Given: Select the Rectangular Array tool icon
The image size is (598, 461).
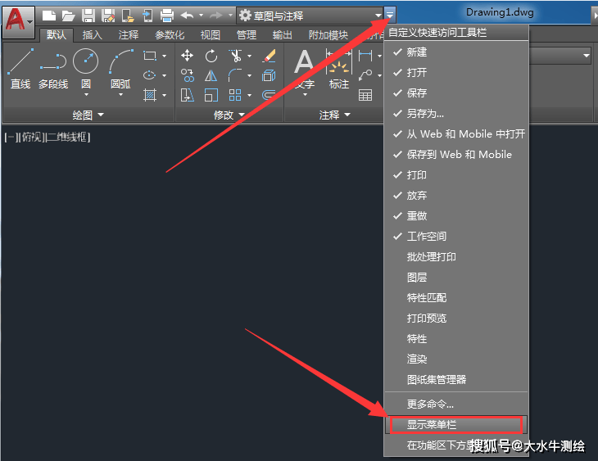Looking at the screenshot, I should tap(235, 95).
